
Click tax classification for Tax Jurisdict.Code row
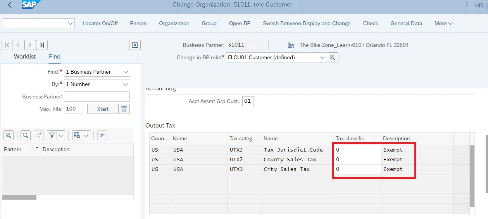(357, 150)
